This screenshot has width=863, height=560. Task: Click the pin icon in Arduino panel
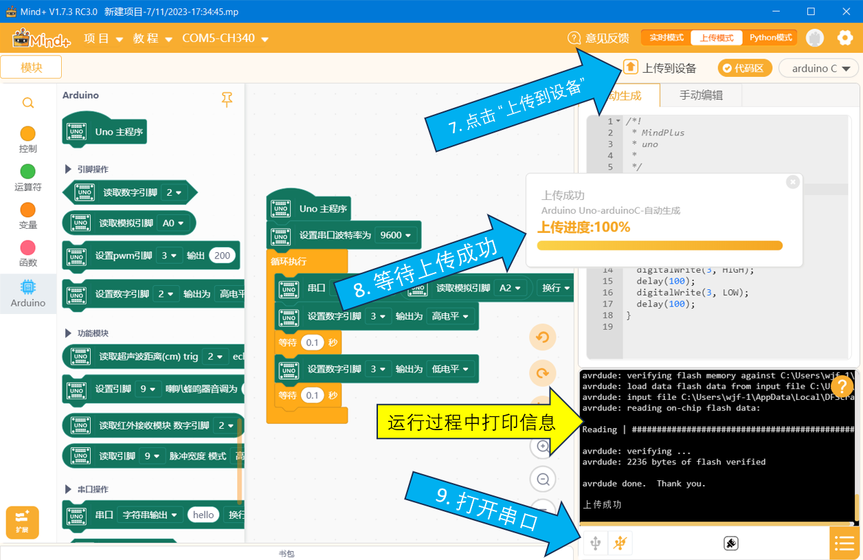(x=227, y=100)
